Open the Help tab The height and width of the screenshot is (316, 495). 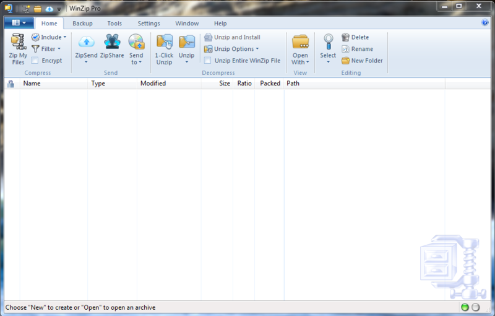pyautogui.click(x=220, y=24)
